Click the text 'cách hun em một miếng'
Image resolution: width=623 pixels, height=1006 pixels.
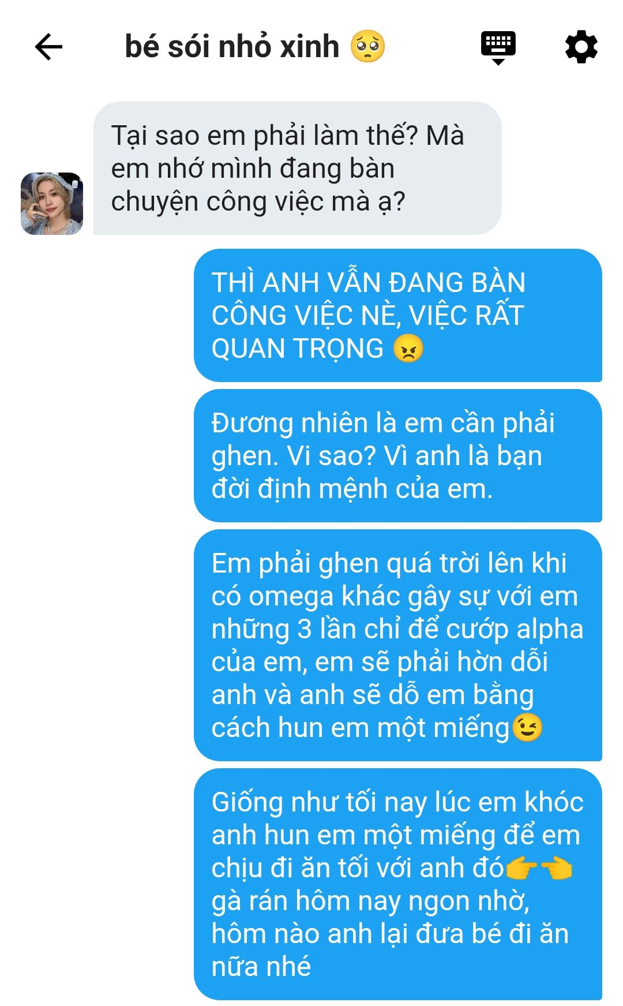click(361, 728)
